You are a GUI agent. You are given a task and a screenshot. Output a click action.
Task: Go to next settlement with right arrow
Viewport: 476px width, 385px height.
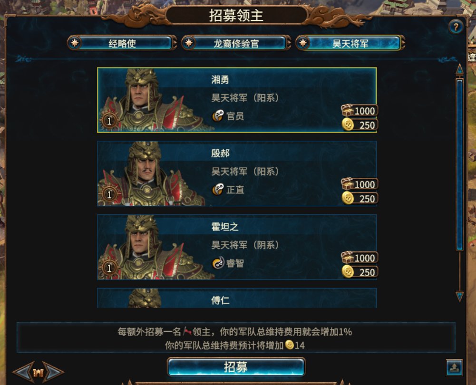pos(53,372)
